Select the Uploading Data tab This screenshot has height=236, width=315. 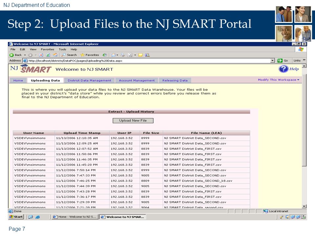click(45, 81)
